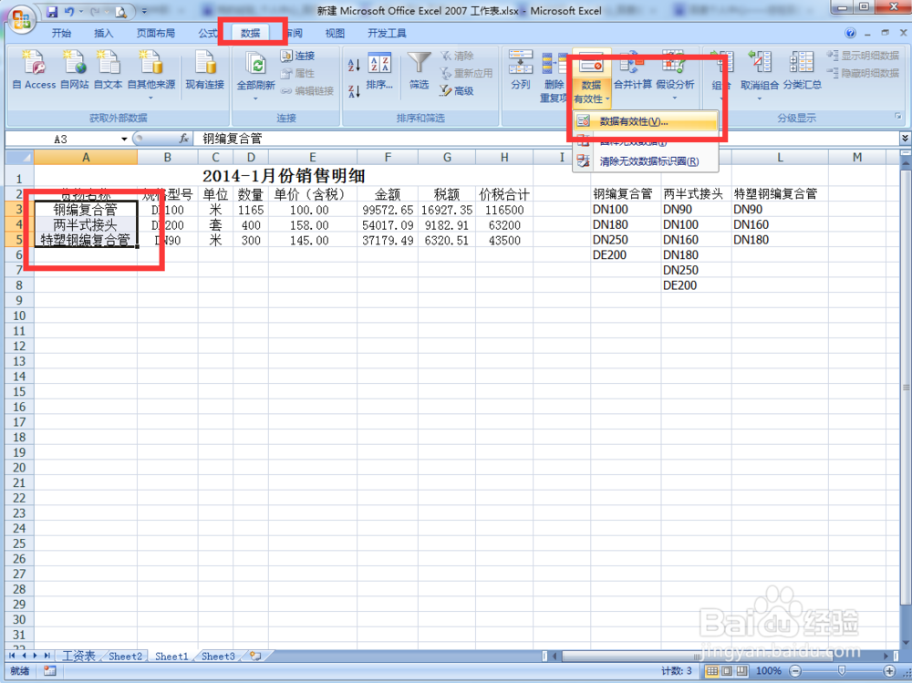912x683 pixels.
Task: Switch to Normal view in status bar
Action: [712, 671]
